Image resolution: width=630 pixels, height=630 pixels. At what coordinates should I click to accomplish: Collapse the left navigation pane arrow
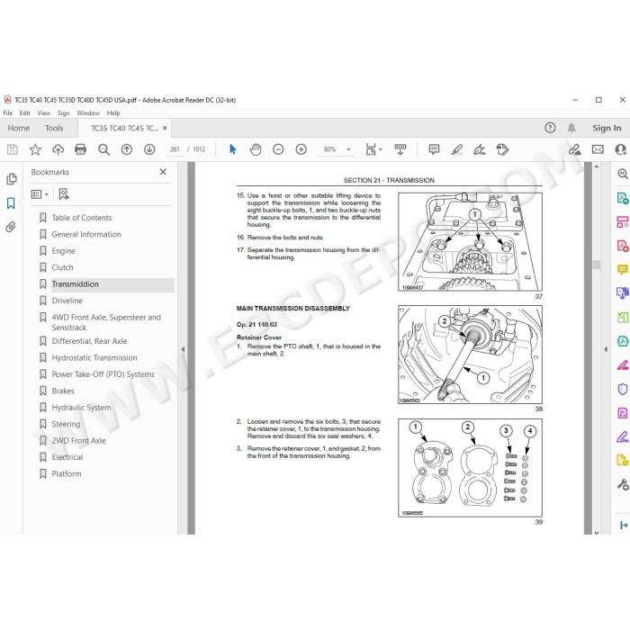[183, 349]
